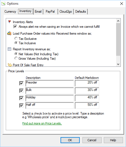Open the PayPal tab
This screenshot has width=126, height=147.
(x=50, y=12)
